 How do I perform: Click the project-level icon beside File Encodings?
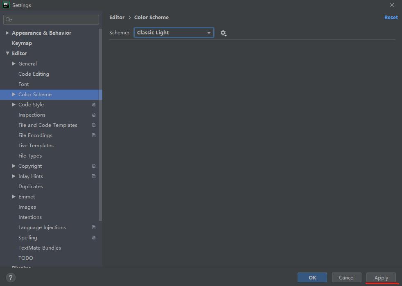[94, 135]
